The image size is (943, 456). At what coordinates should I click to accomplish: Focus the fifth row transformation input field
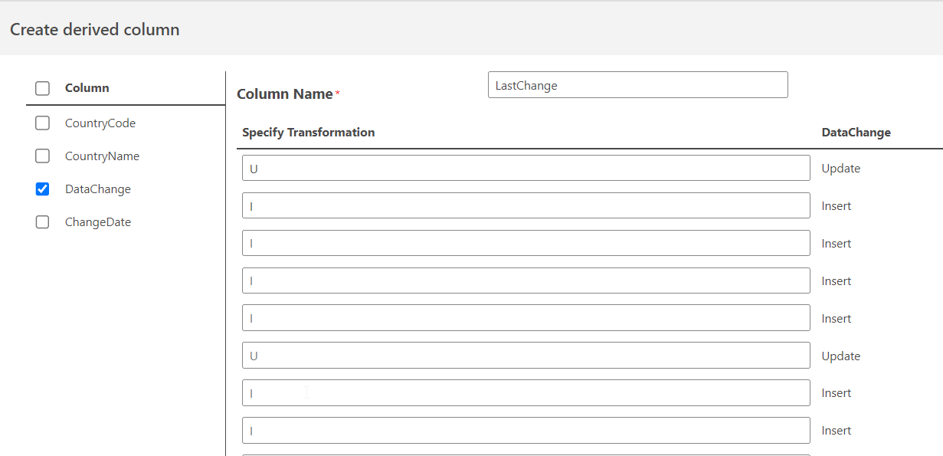point(526,319)
